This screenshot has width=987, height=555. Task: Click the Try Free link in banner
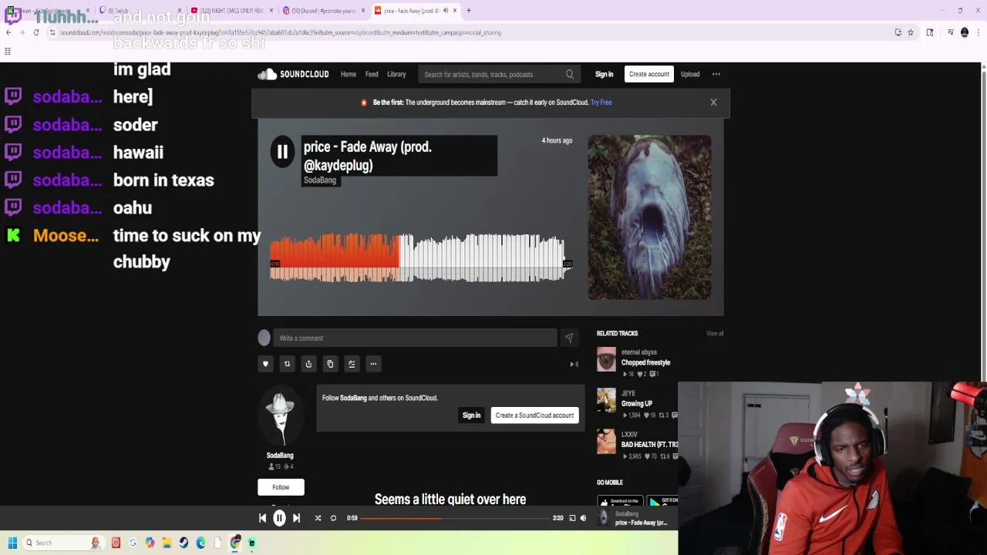601,102
